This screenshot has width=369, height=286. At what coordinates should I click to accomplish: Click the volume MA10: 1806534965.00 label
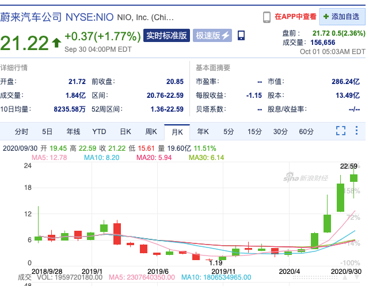click(x=216, y=277)
